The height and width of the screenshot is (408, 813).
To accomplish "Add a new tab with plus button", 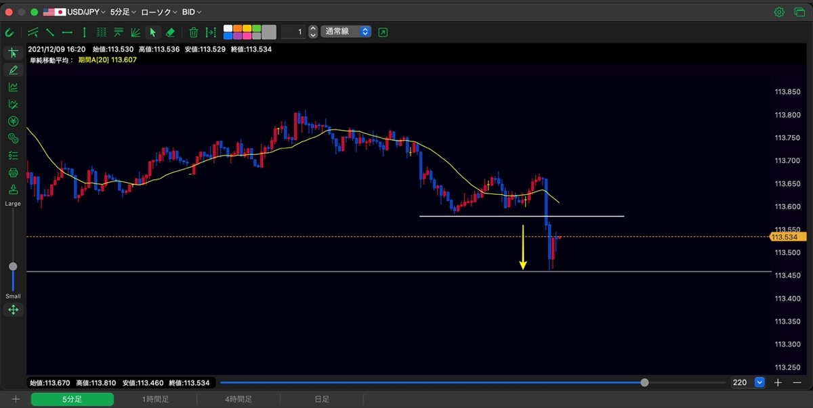I will tap(16, 400).
